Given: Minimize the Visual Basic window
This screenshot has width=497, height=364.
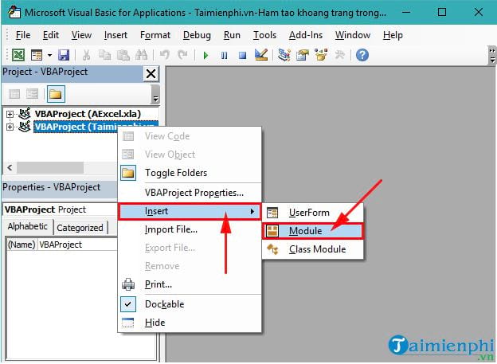Looking at the screenshot, I should [x=406, y=13].
